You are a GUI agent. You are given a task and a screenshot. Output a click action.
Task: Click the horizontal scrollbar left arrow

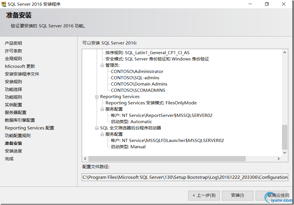(85, 159)
